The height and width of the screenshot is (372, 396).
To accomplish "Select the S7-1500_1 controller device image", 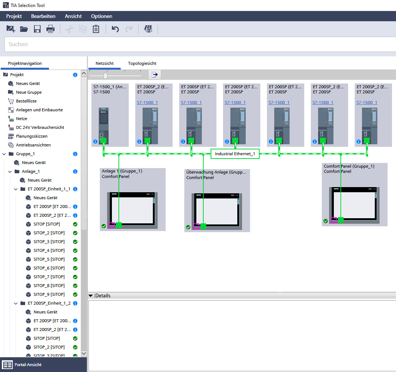I will click(103, 126).
